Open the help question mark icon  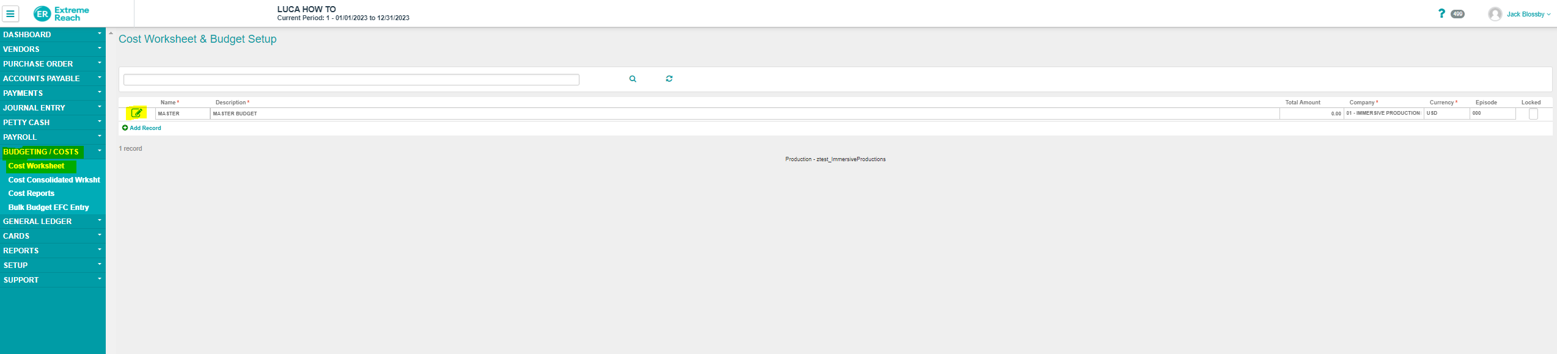point(1441,13)
